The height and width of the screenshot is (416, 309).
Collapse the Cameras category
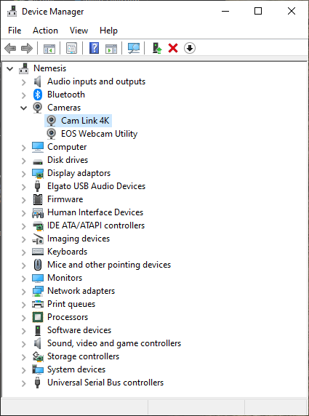pyautogui.click(x=24, y=108)
